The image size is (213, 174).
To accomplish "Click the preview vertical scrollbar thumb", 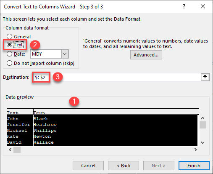I will tap(202, 125).
